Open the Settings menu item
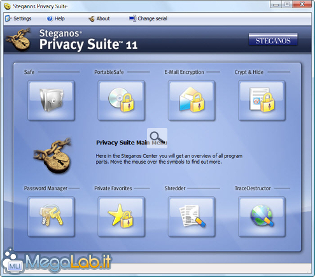315x277 pixels. tap(22, 18)
